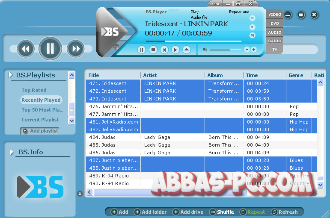The image size is (330, 218).
Task: Click the Add folder button
Action: [150, 212]
